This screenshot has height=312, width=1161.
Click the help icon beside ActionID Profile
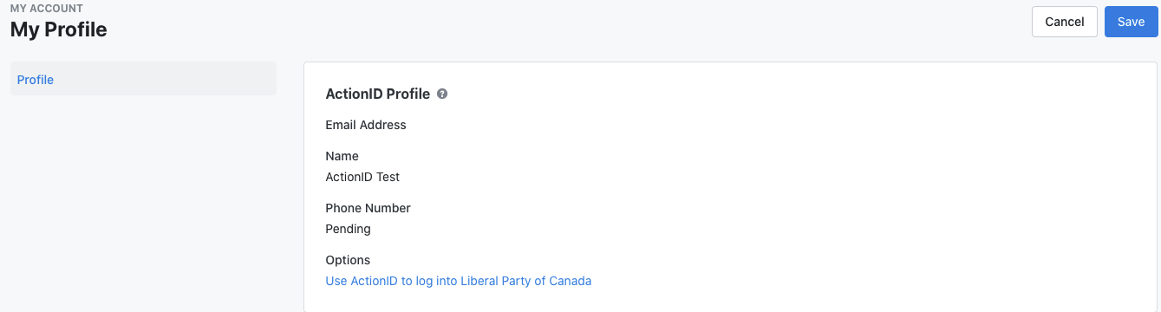pos(442,94)
